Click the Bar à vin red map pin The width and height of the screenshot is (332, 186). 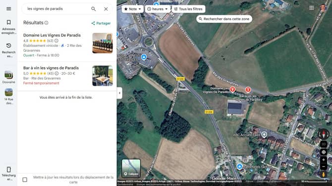tap(248, 90)
